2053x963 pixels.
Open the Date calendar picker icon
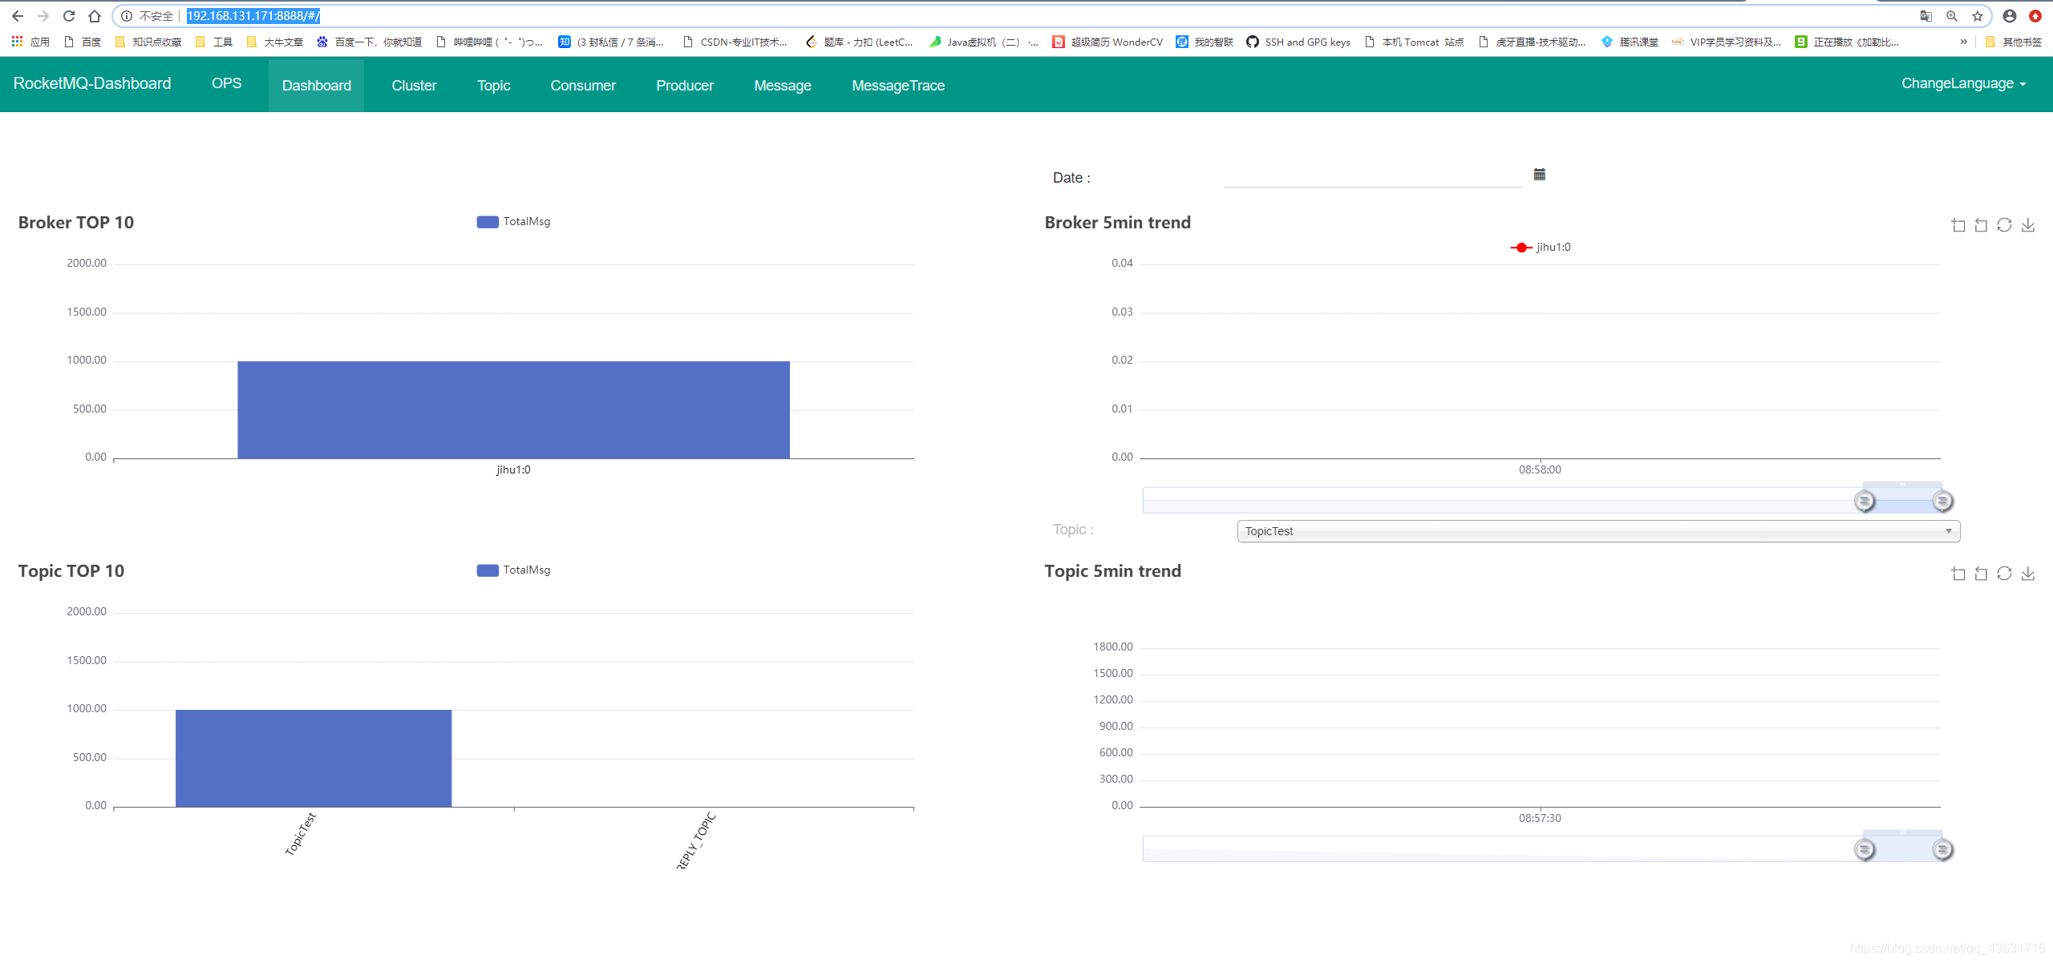(x=1539, y=175)
